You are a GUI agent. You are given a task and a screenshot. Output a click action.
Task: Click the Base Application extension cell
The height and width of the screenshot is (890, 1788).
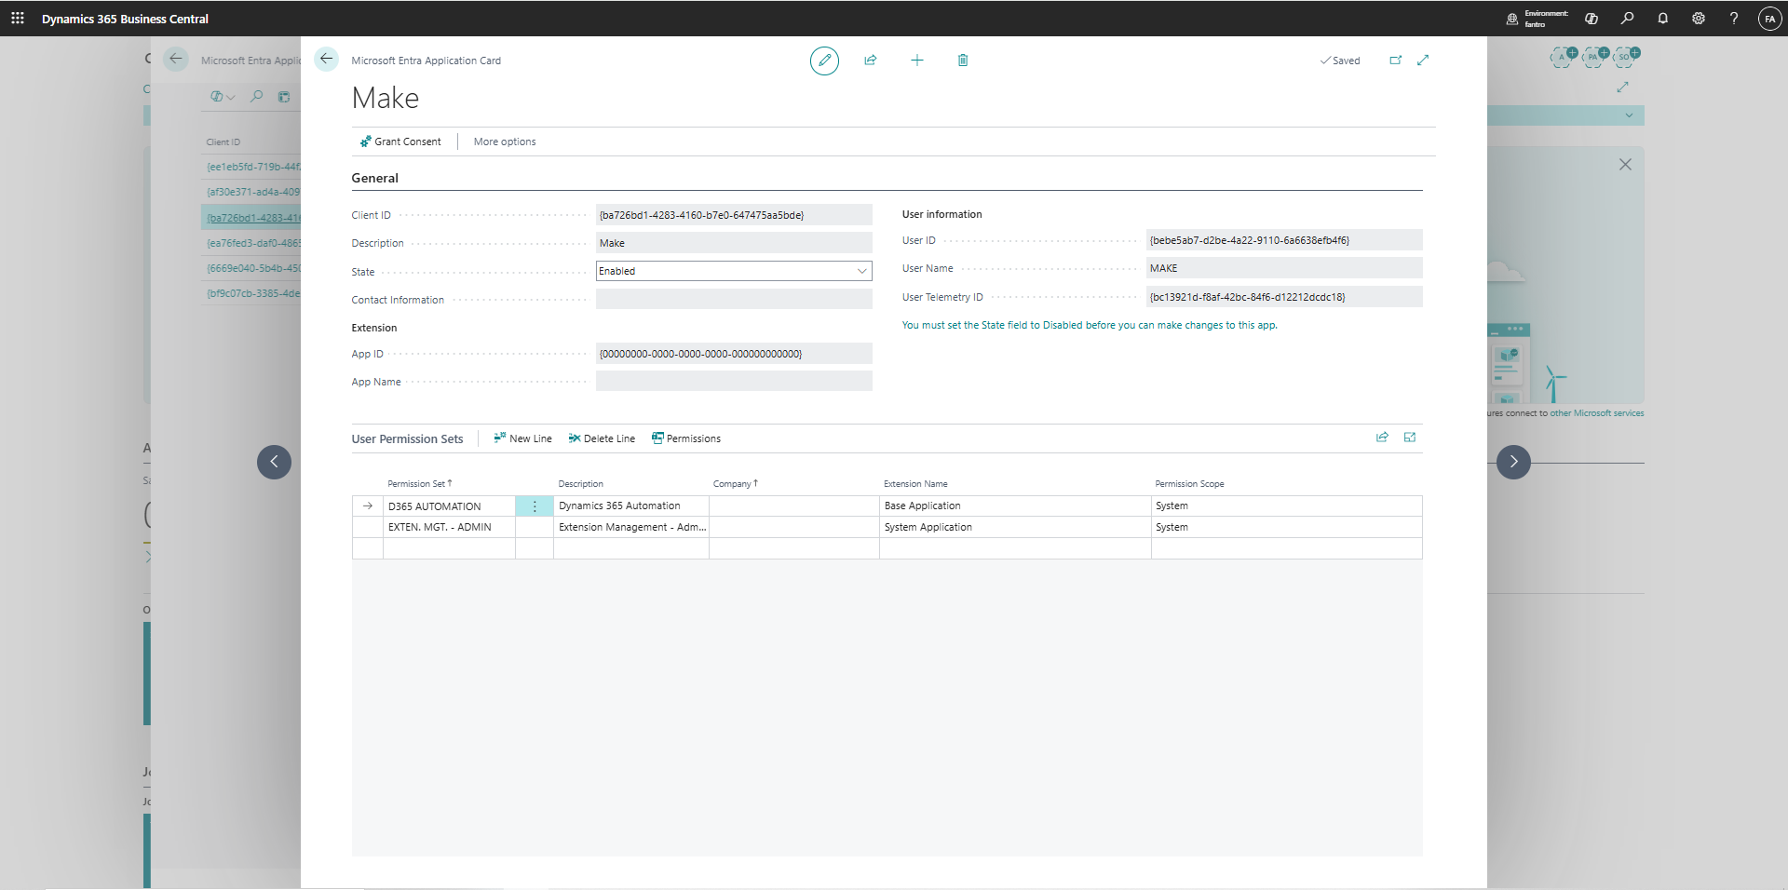point(1015,506)
